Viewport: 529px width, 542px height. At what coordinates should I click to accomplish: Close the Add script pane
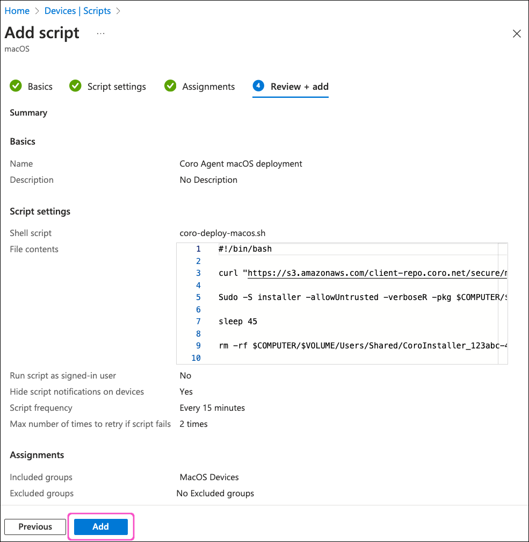click(x=517, y=34)
